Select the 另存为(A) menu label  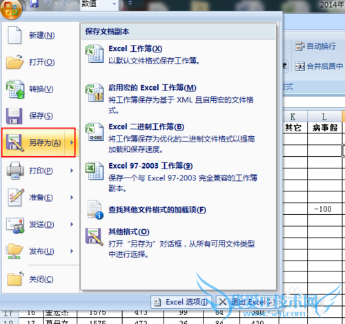(45, 143)
